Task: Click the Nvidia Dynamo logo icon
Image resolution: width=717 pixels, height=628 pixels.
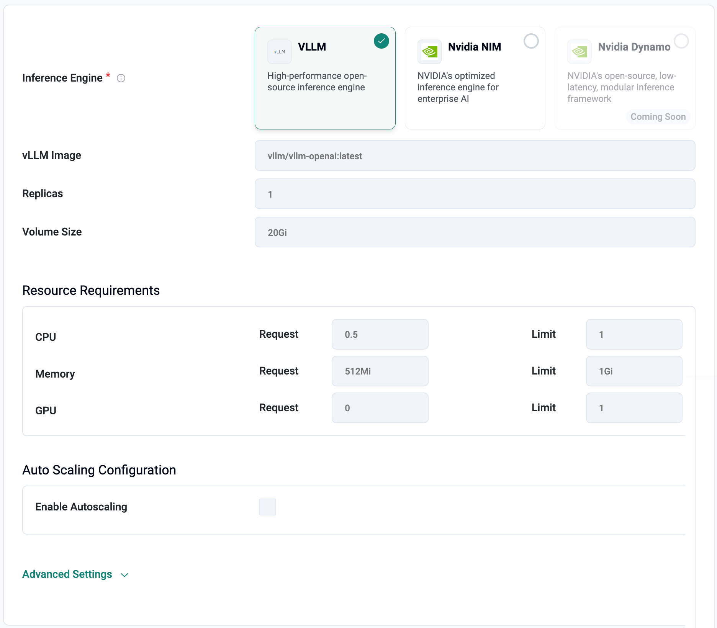Action: (579, 52)
